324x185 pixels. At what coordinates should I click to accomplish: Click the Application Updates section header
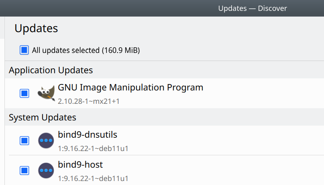(x=51, y=70)
